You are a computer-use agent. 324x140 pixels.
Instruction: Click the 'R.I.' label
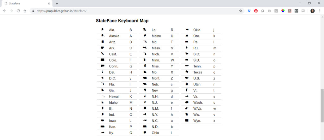196,48
